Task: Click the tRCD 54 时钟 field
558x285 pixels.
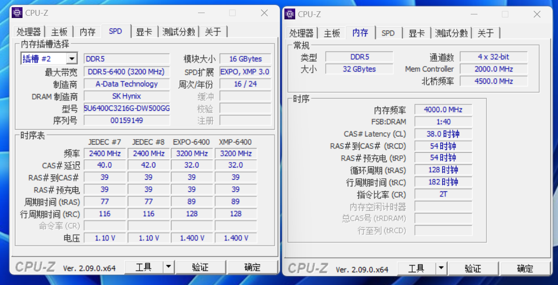Action: pyautogui.click(x=443, y=146)
